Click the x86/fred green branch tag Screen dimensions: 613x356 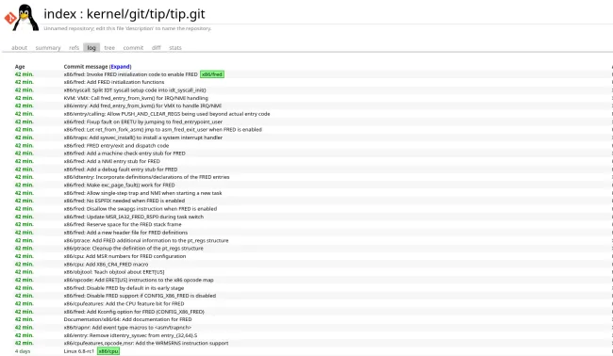click(212, 74)
